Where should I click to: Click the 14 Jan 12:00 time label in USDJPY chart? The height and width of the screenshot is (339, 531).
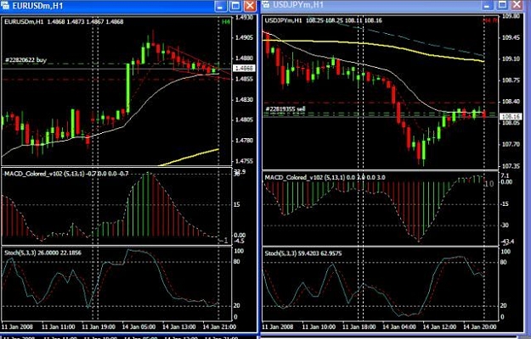pos(439,327)
